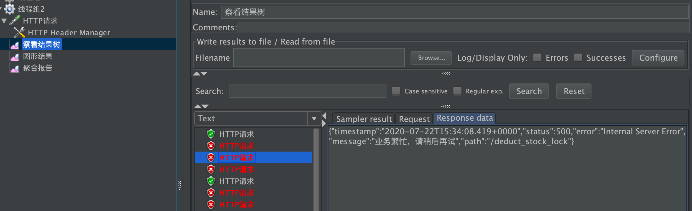Enable the Successes only checkbox
The image size is (692, 211).
[578, 58]
